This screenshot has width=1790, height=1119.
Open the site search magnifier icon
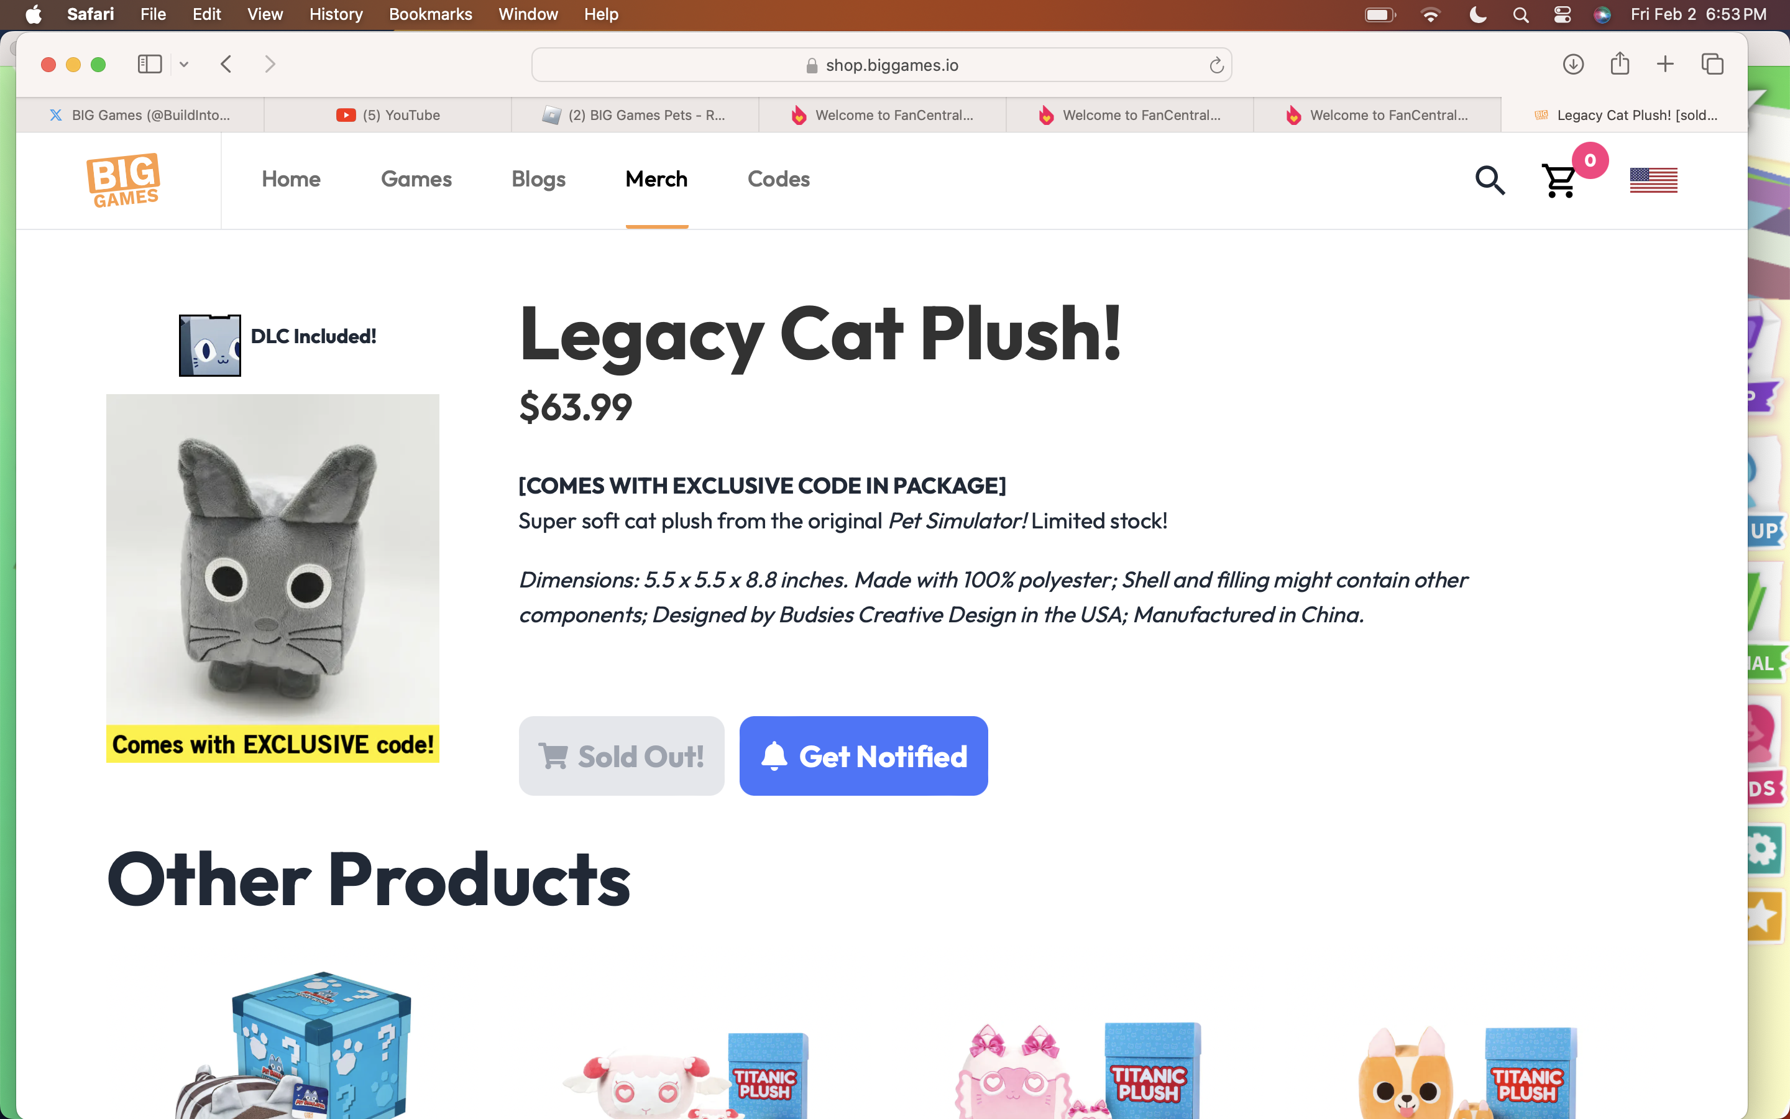pyautogui.click(x=1490, y=180)
